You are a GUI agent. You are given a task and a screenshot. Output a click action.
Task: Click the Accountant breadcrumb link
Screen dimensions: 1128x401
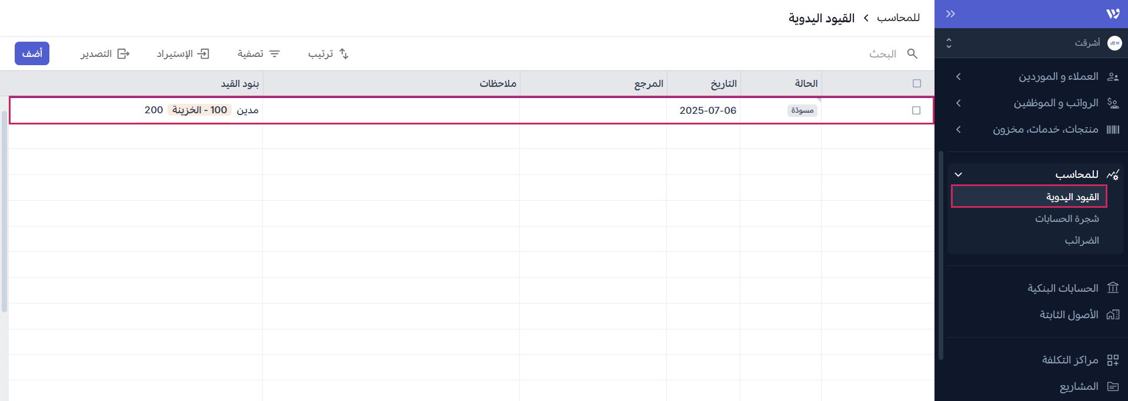point(898,18)
